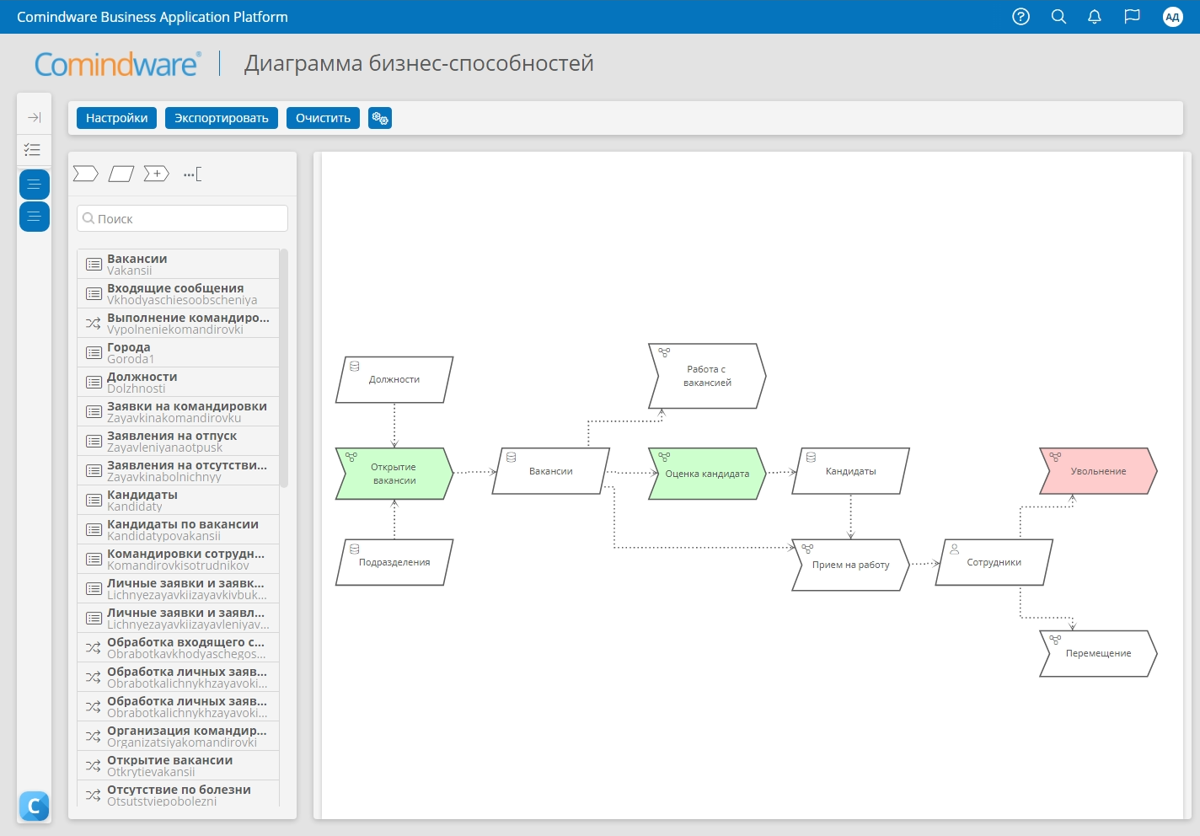Open the checklist tasks sidebar icon

(34, 149)
